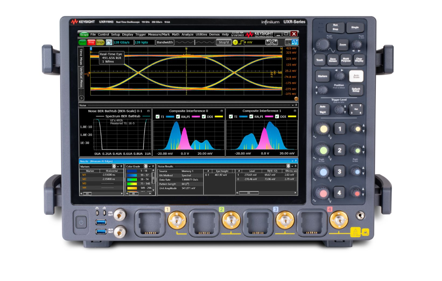Click the Undo arrow icon
Screen dimensions: 442x281
point(268,42)
